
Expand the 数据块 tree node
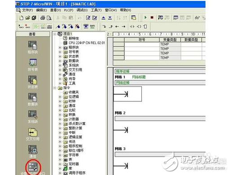click(x=60, y=61)
